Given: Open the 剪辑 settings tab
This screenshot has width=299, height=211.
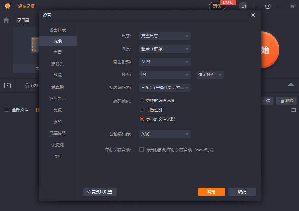Looking at the screenshot, I should click(58, 75).
